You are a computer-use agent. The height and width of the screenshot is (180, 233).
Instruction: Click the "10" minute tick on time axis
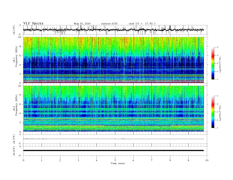point(207,160)
